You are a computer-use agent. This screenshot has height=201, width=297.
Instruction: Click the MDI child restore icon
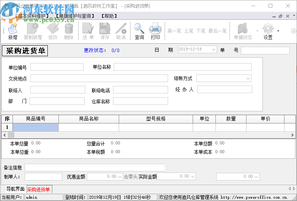pos(281,16)
